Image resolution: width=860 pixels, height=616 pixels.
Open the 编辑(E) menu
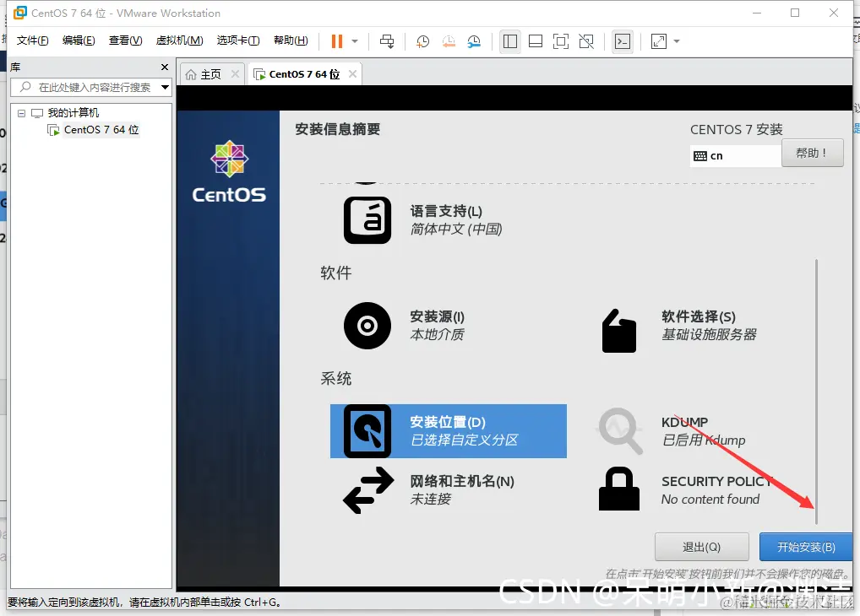79,41
